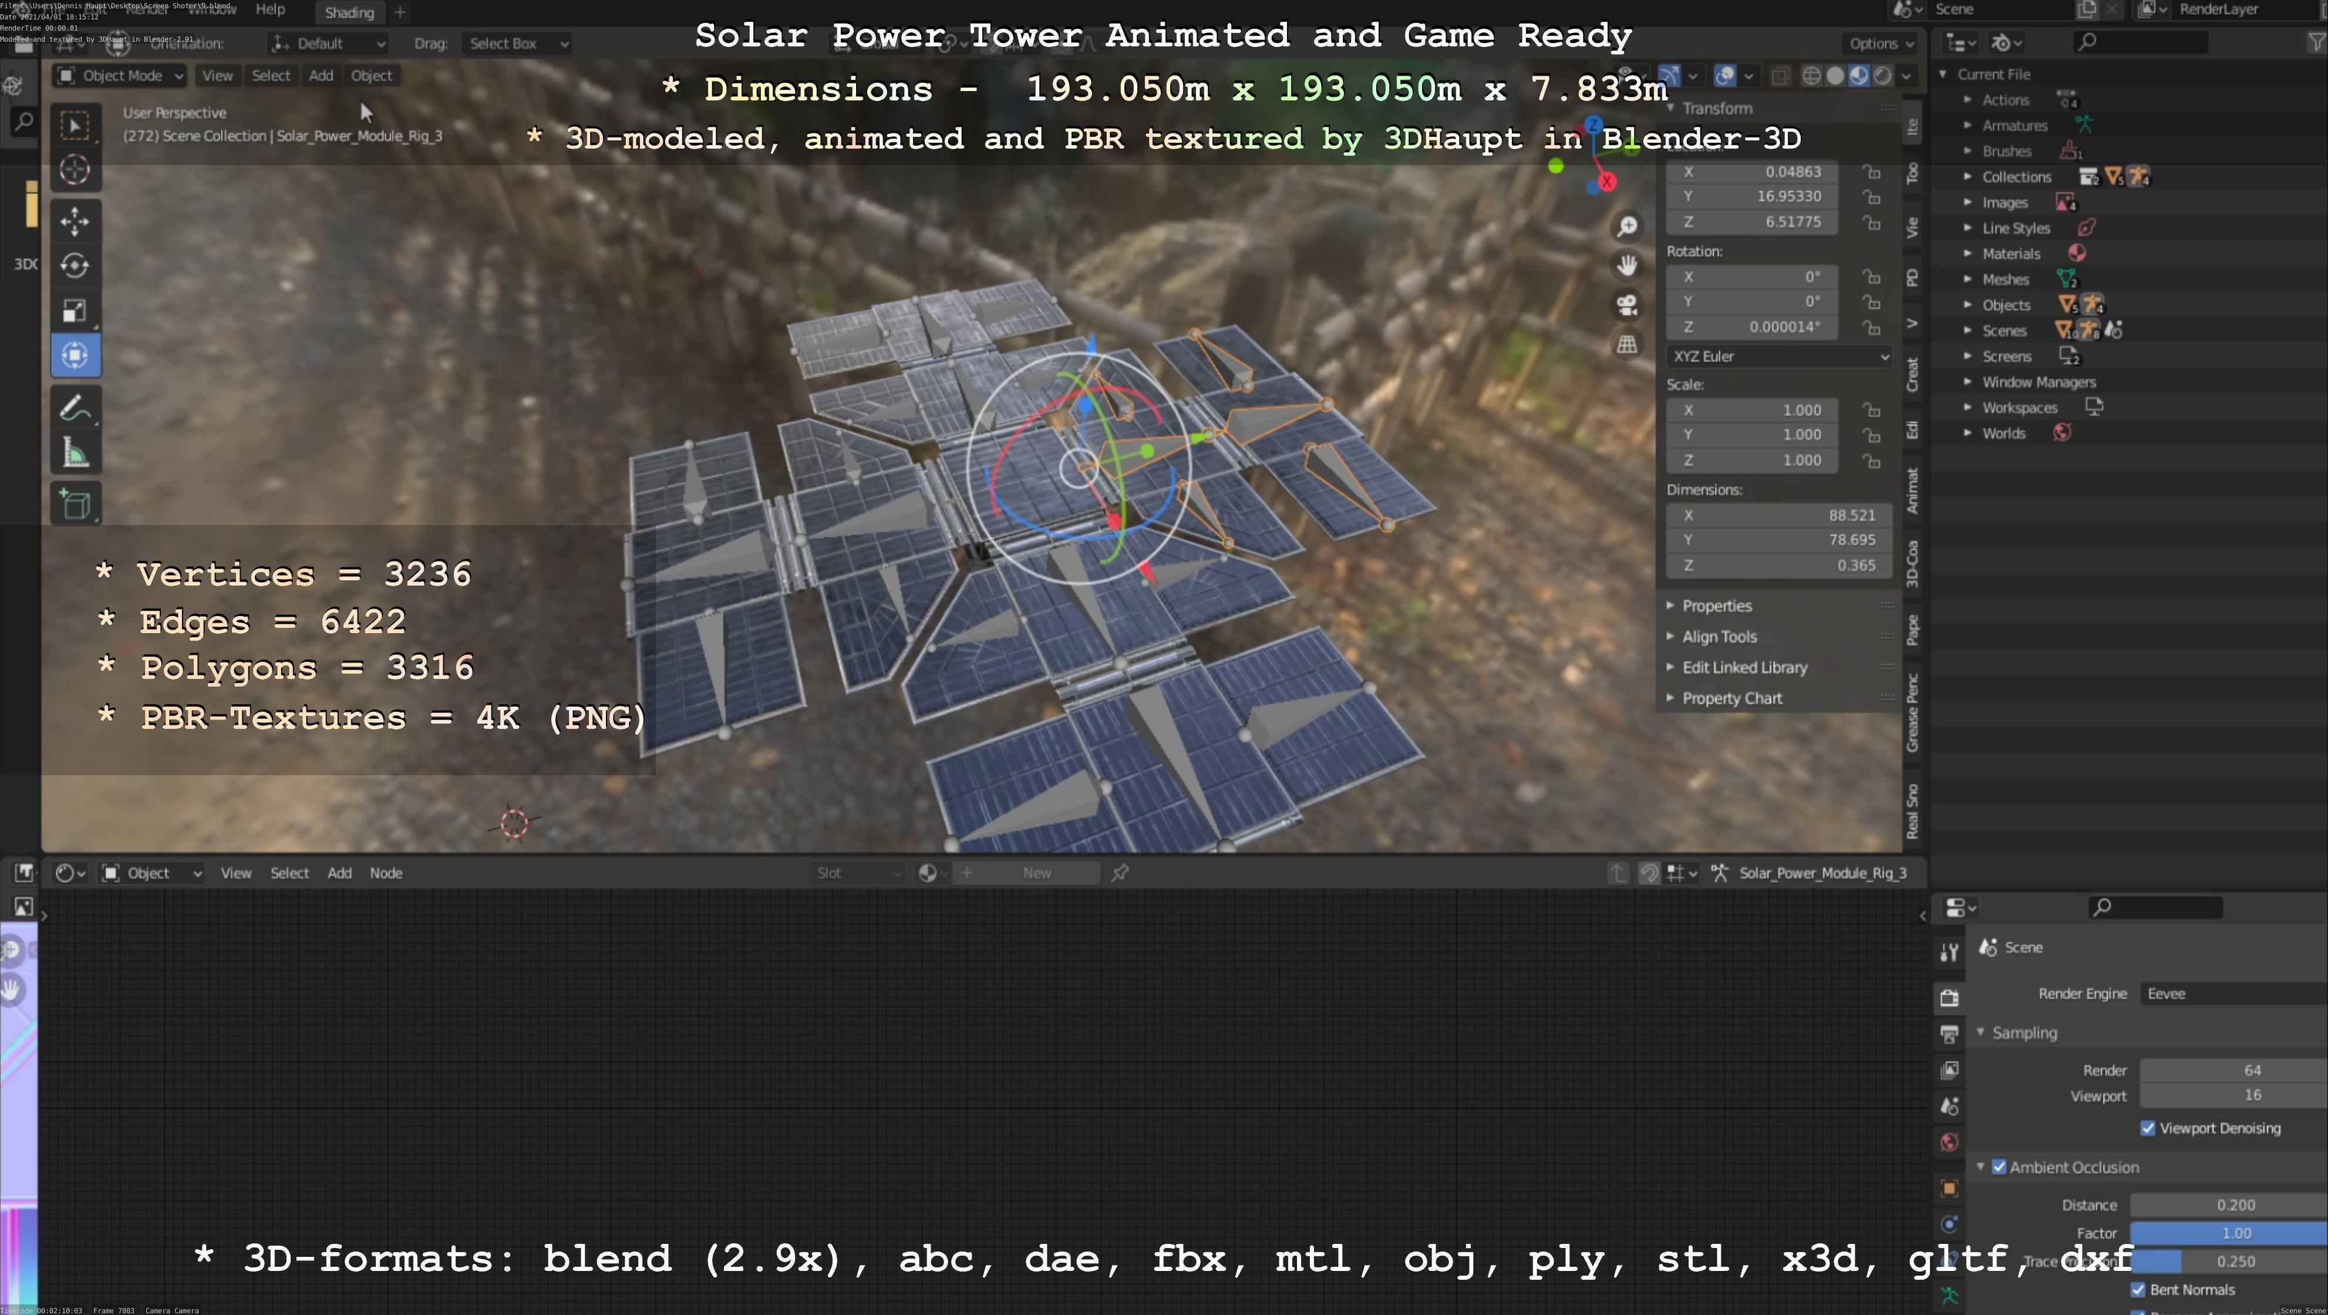This screenshot has height=1315, width=2328.
Task: Click the viewport zoom magnifier icon
Action: click(x=1628, y=226)
